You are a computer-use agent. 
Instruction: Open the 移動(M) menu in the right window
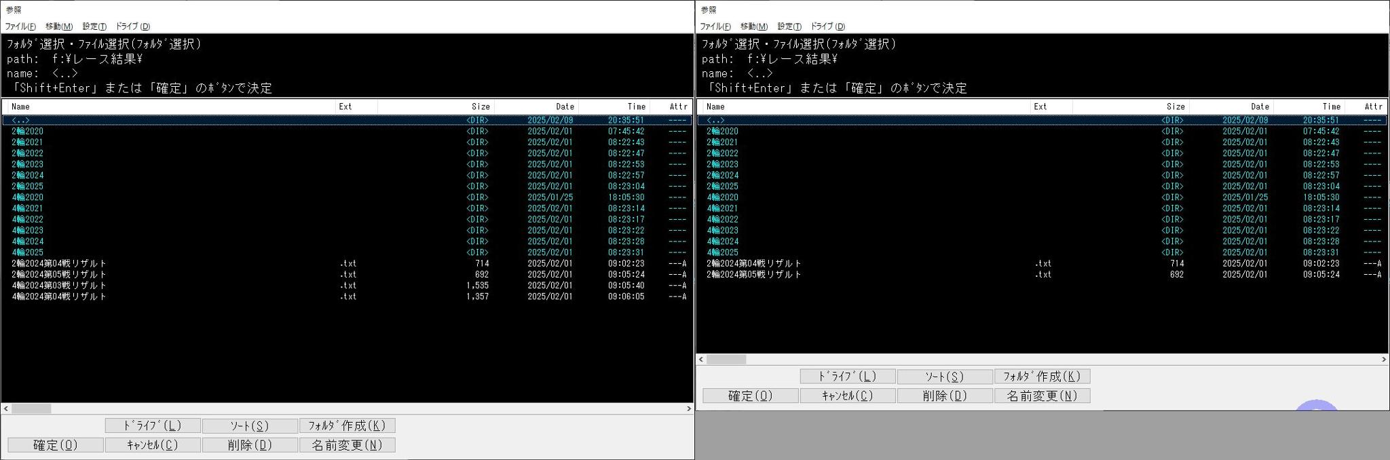tap(753, 26)
